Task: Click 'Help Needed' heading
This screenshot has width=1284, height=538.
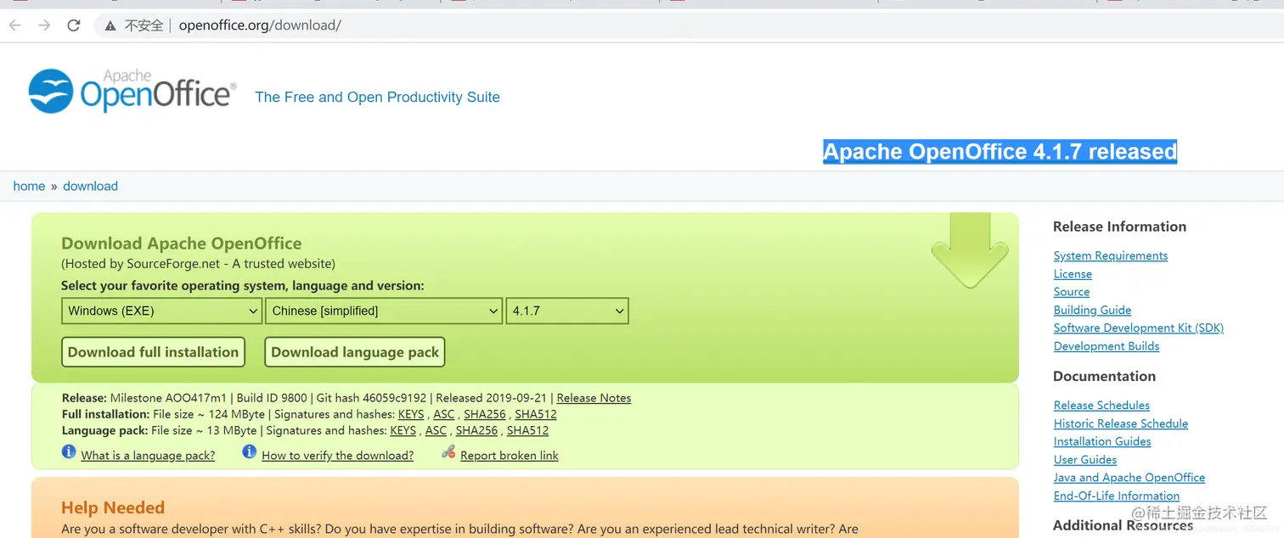Action: (x=113, y=508)
